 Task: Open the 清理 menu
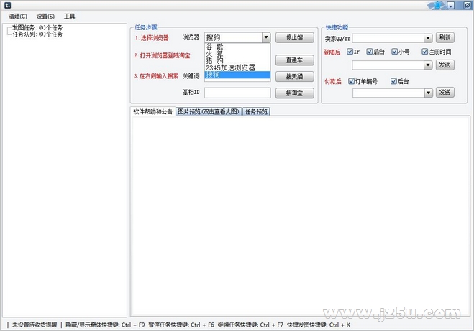coord(18,16)
